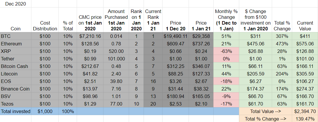318x122 pixels.
Task: Click the 'Litecoin' coin cell
Action: pos(16,74)
